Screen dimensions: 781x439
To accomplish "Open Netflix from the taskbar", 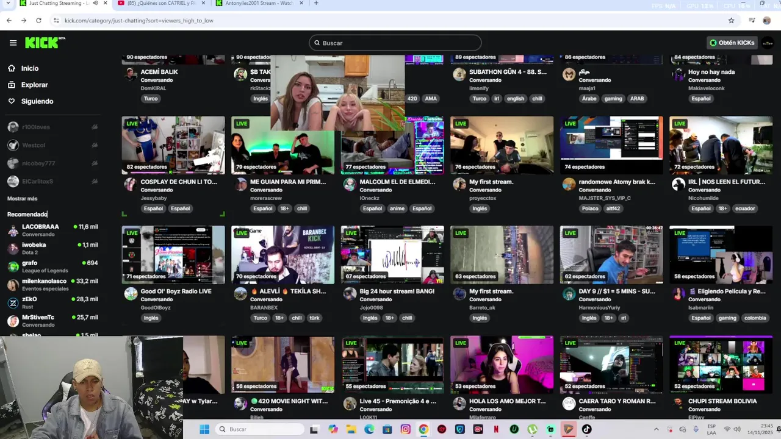I will click(x=496, y=429).
